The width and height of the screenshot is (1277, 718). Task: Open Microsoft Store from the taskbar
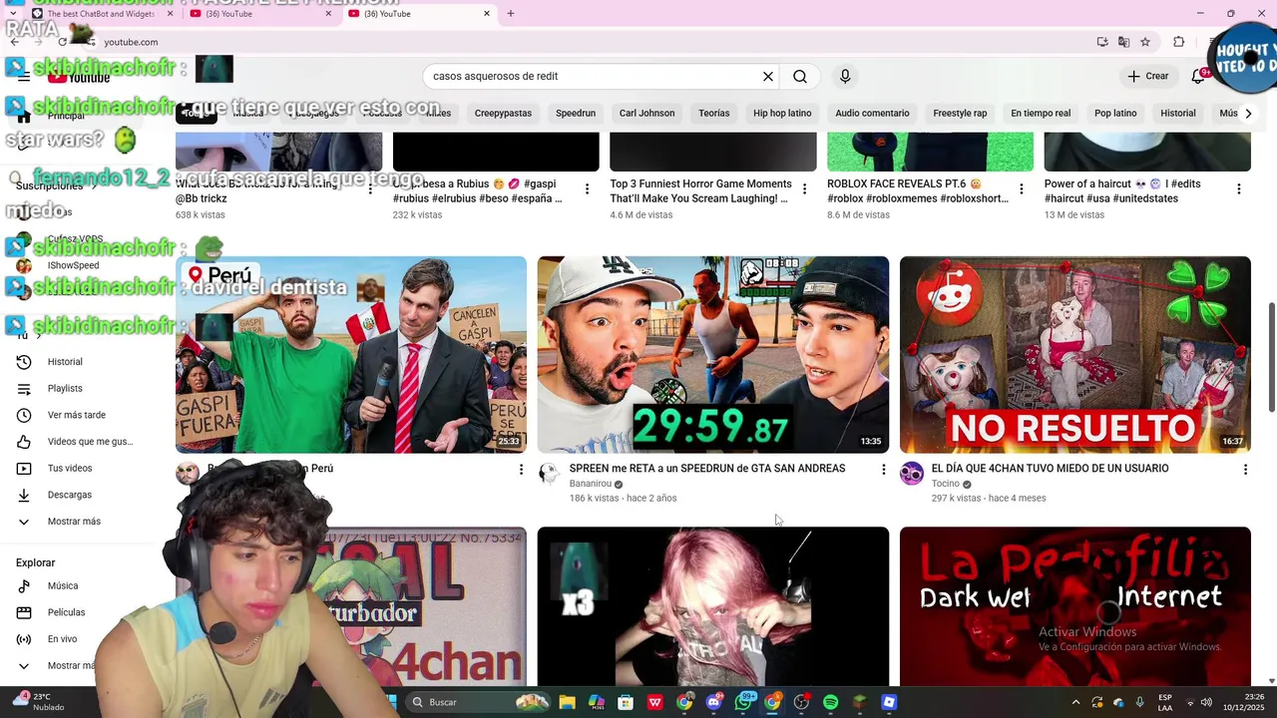click(626, 702)
